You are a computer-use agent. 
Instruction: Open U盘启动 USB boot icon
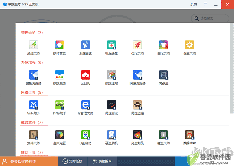coord(85,135)
